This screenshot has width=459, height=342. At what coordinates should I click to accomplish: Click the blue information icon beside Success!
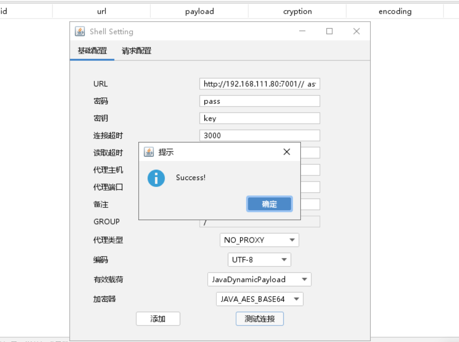tap(156, 178)
